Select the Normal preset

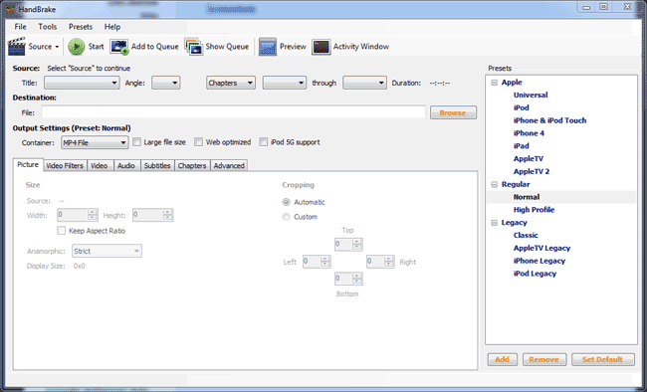coord(527,197)
